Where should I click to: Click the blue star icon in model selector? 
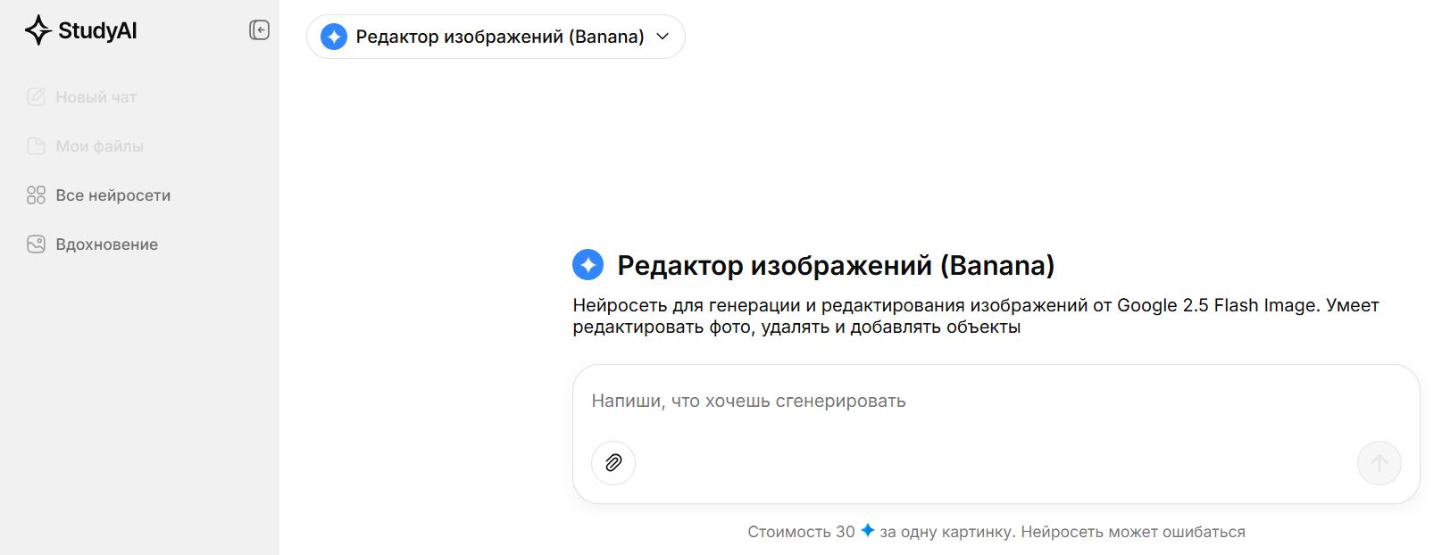[x=334, y=37]
